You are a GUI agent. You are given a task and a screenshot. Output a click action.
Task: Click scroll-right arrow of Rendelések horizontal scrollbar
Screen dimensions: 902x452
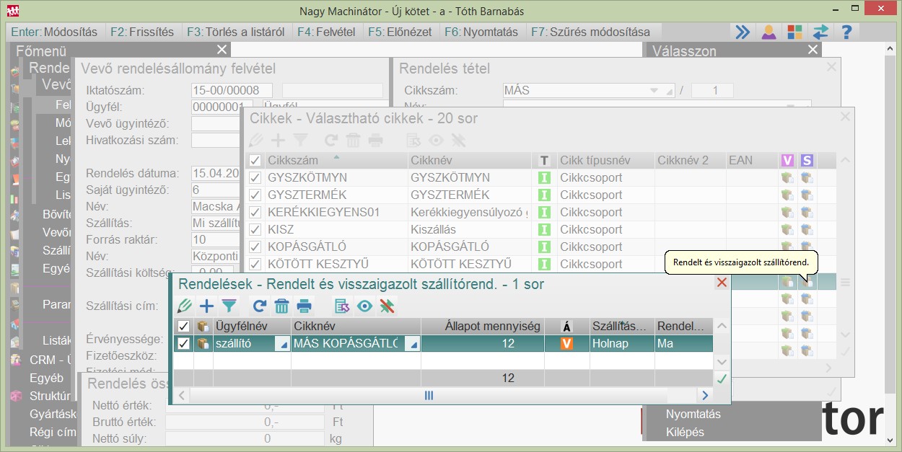(x=704, y=395)
